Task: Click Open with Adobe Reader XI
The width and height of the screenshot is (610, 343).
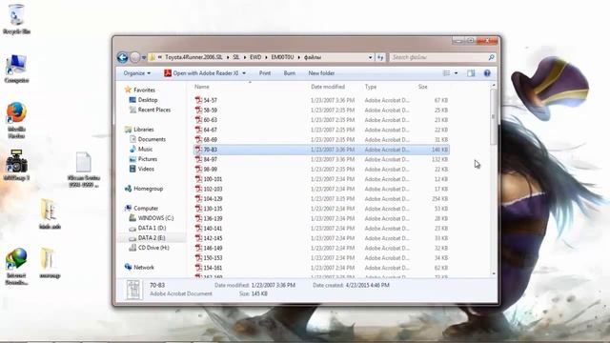Action: (x=201, y=73)
